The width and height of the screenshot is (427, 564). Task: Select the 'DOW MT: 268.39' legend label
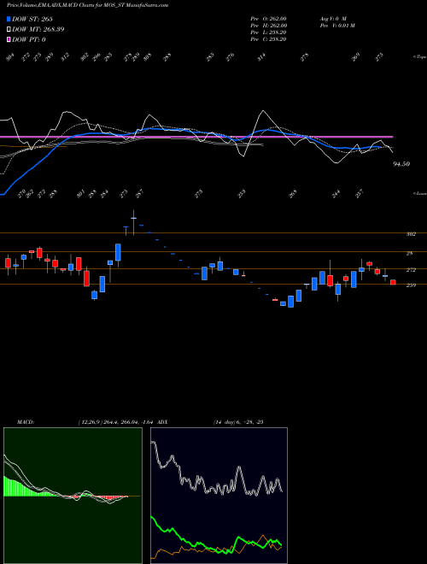pos(38,29)
